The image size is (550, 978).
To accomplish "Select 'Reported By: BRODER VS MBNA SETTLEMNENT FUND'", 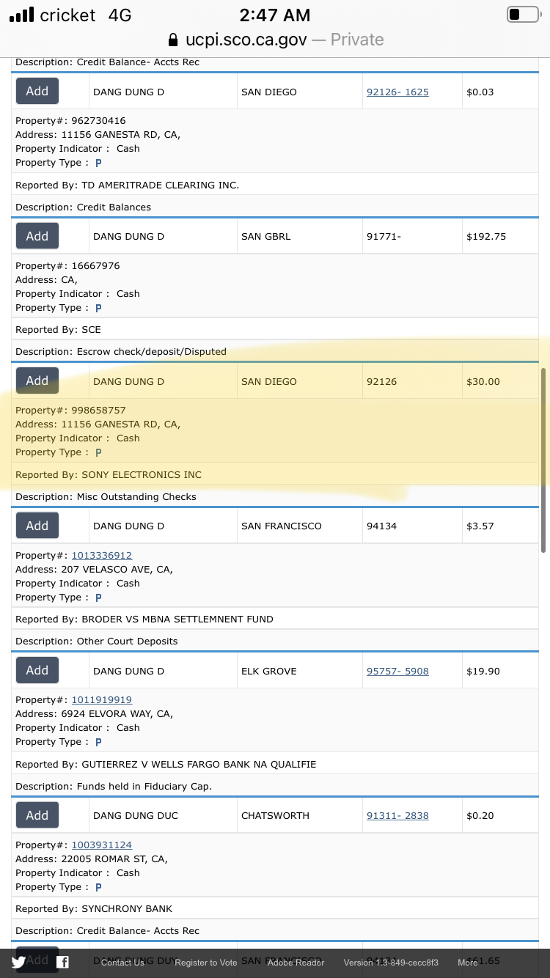I will [144, 619].
